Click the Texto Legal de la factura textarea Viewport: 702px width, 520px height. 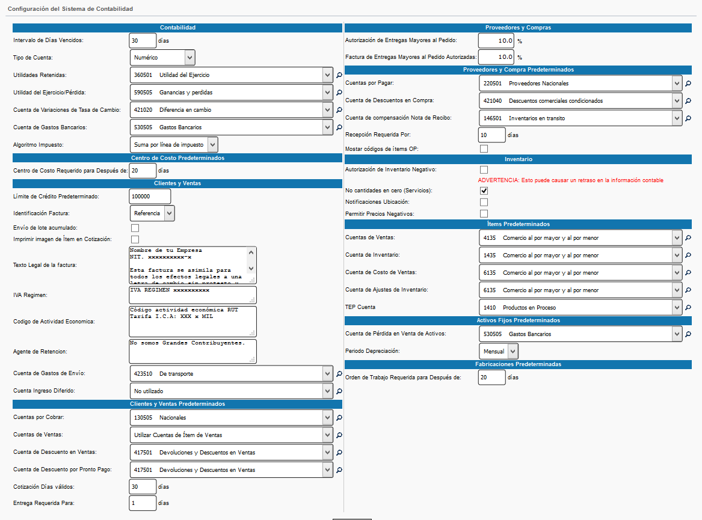point(188,265)
